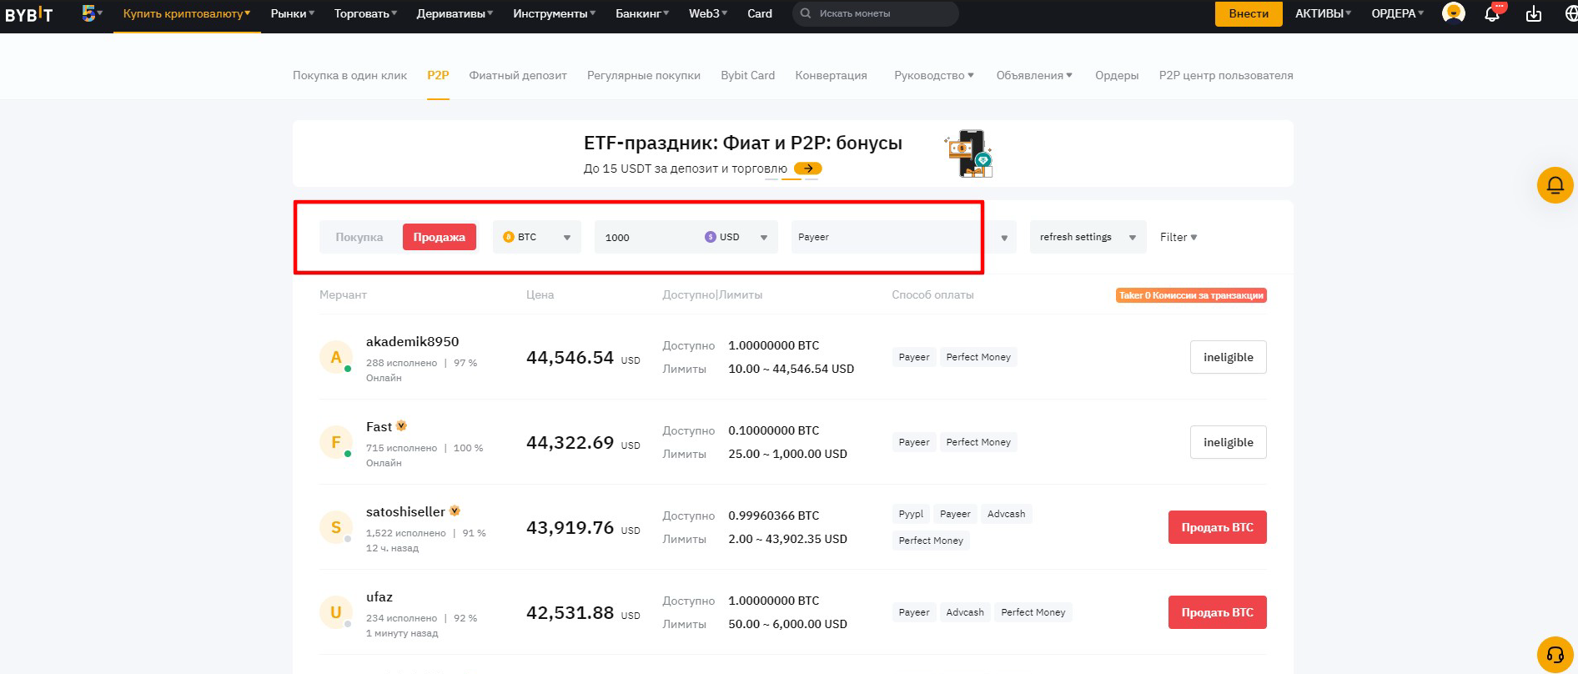Viewport: 1578px width, 674px height.
Task: Open the notifications bell in top bar
Action: 1492,13
